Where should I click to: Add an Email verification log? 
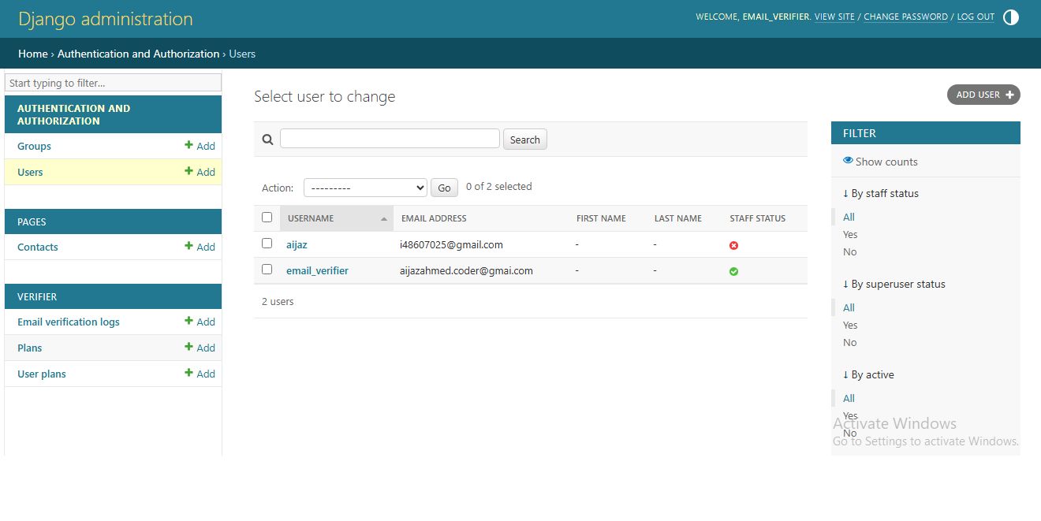coord(200,322)
